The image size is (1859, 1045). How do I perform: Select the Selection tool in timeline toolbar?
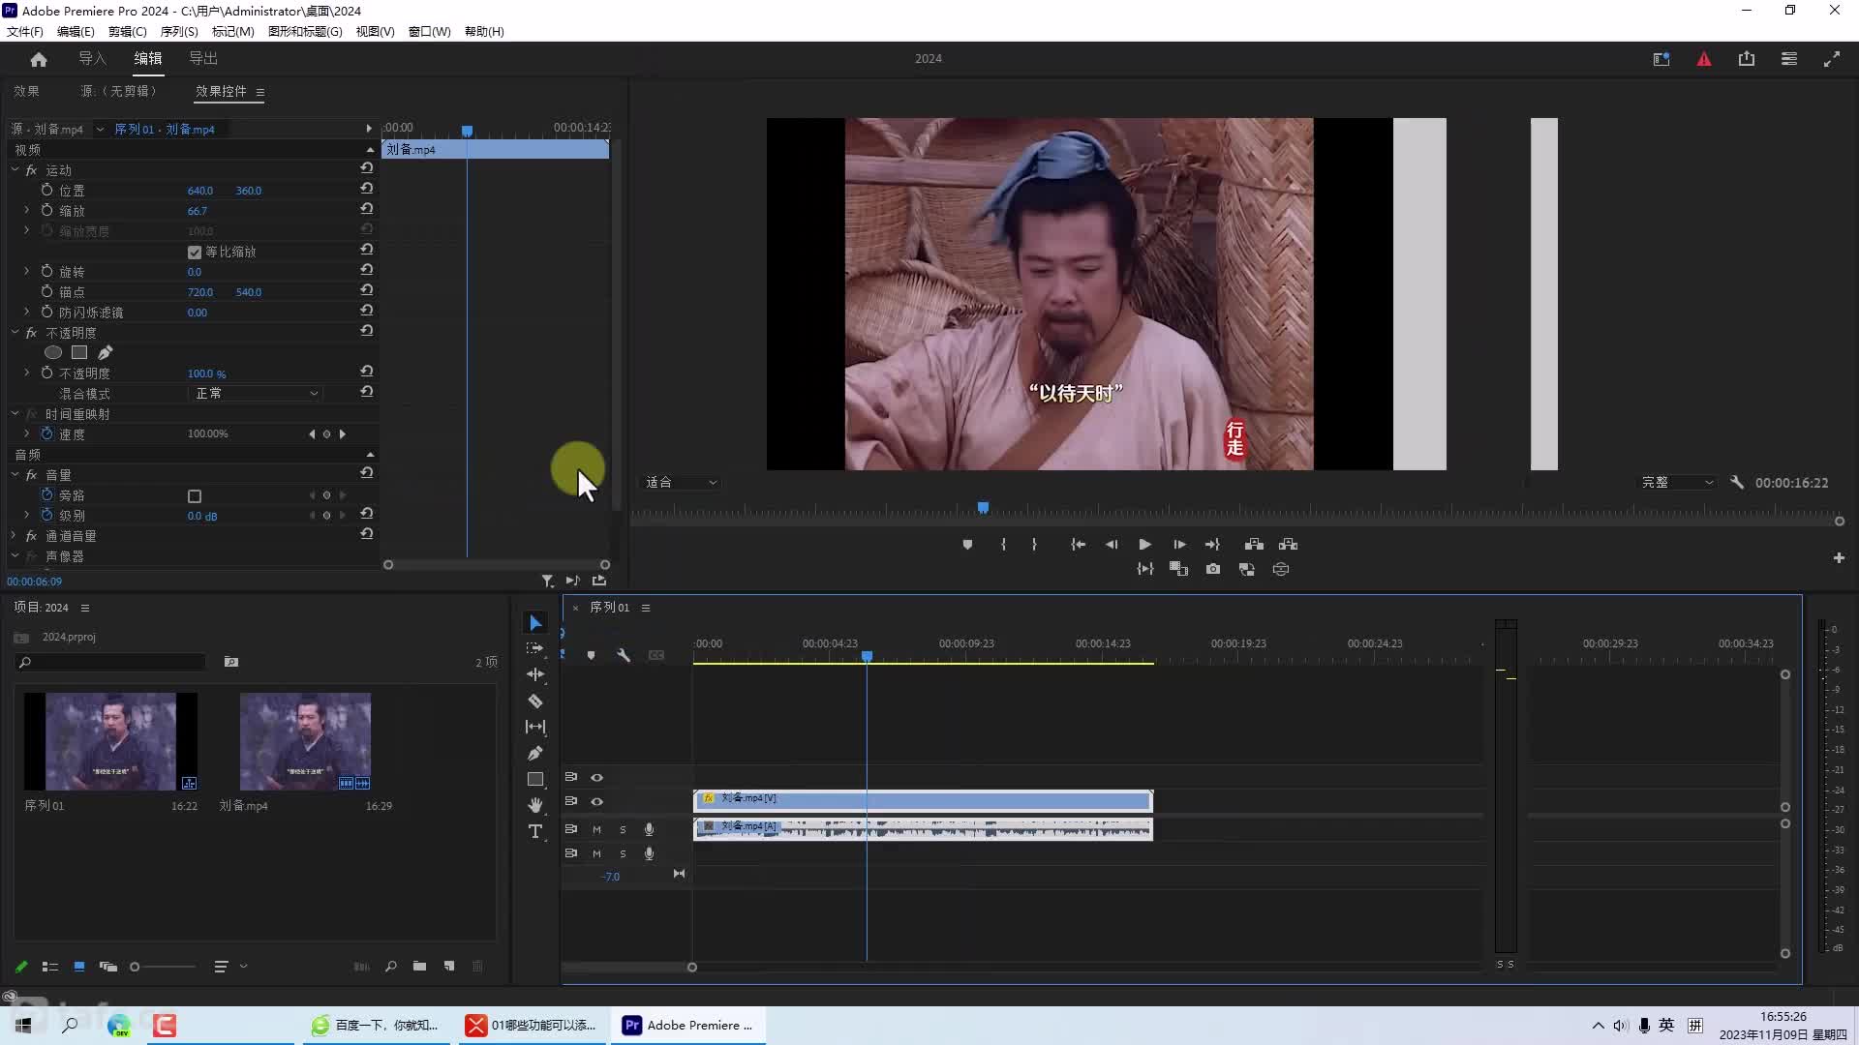(535, 623)
